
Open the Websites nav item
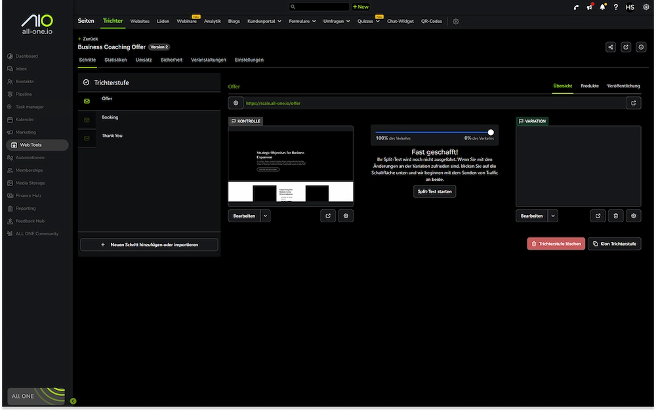click(x=140, y=22)
